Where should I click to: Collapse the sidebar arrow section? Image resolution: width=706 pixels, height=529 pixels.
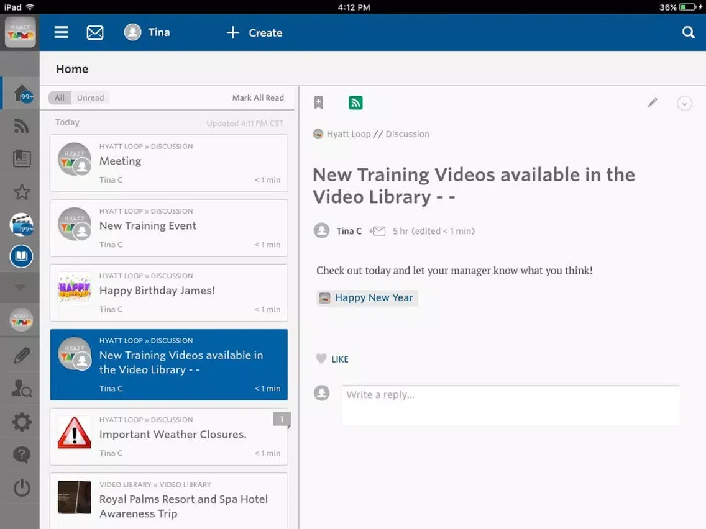21,287
